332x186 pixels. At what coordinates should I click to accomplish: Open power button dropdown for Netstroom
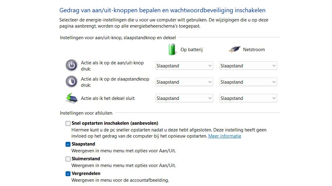tap(248, 66)
